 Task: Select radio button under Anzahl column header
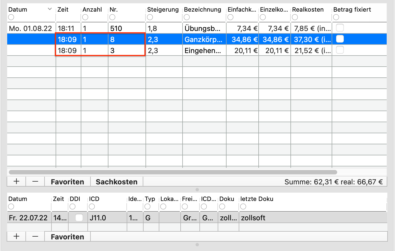click(x=85, y=17)
